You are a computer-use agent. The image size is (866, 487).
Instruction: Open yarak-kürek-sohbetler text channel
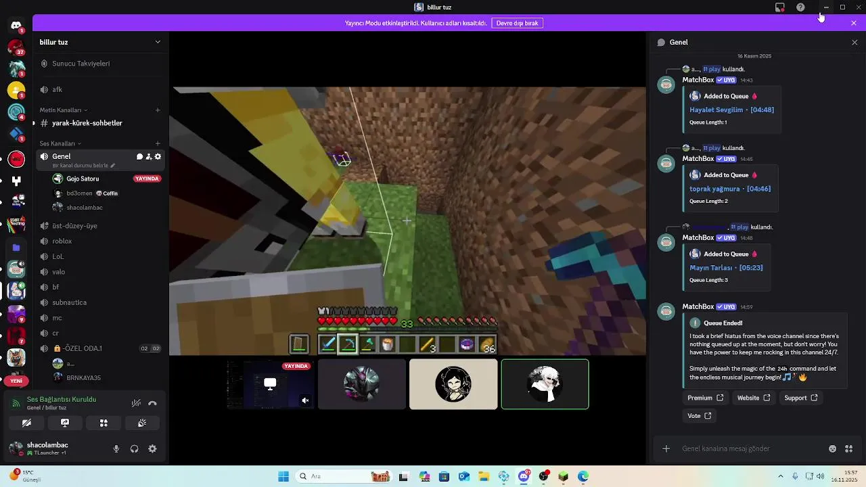101,123
